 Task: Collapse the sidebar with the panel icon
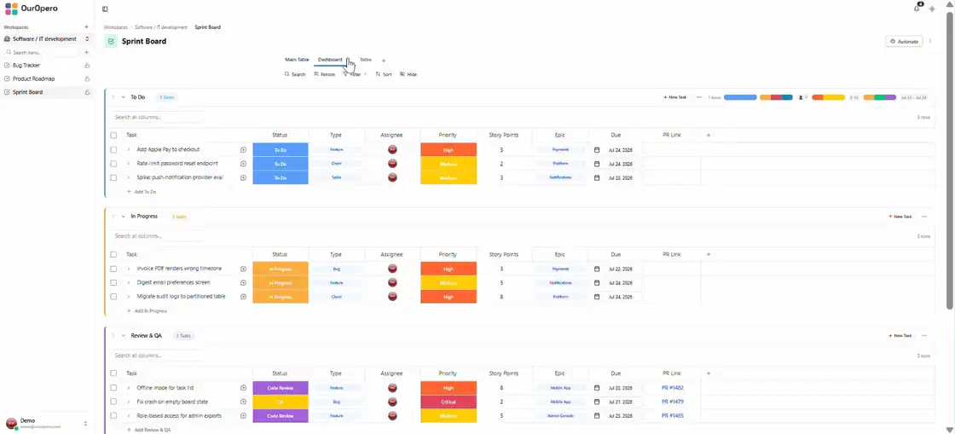coord(105,9)
